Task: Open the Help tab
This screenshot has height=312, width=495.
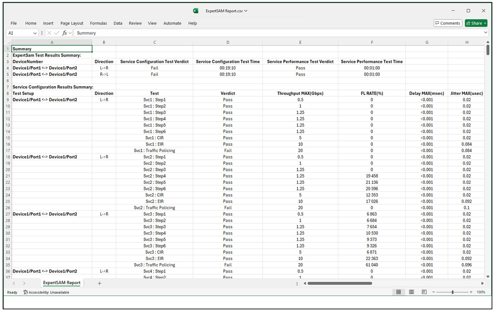Action: coord(193,23)
